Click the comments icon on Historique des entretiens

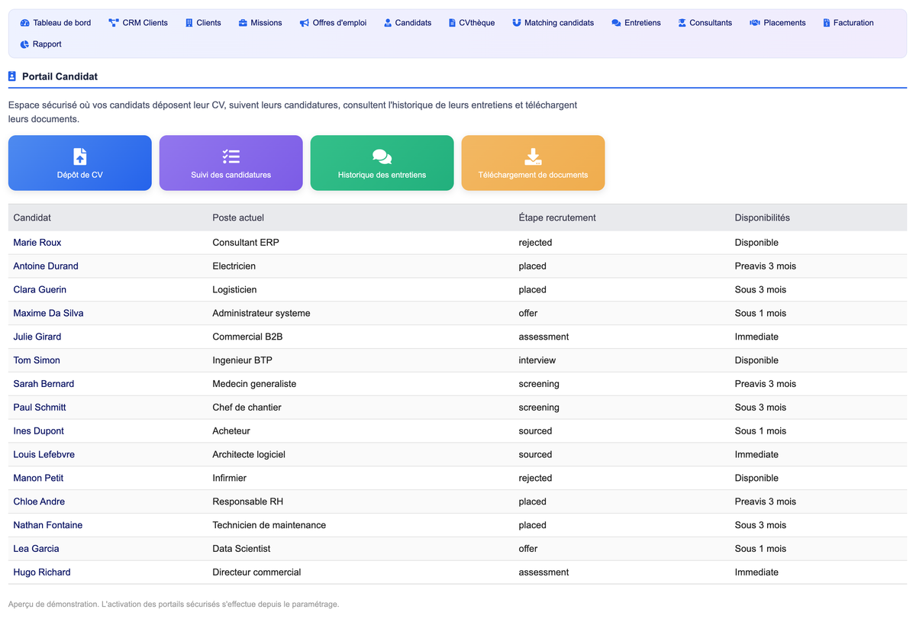(382, 156)
